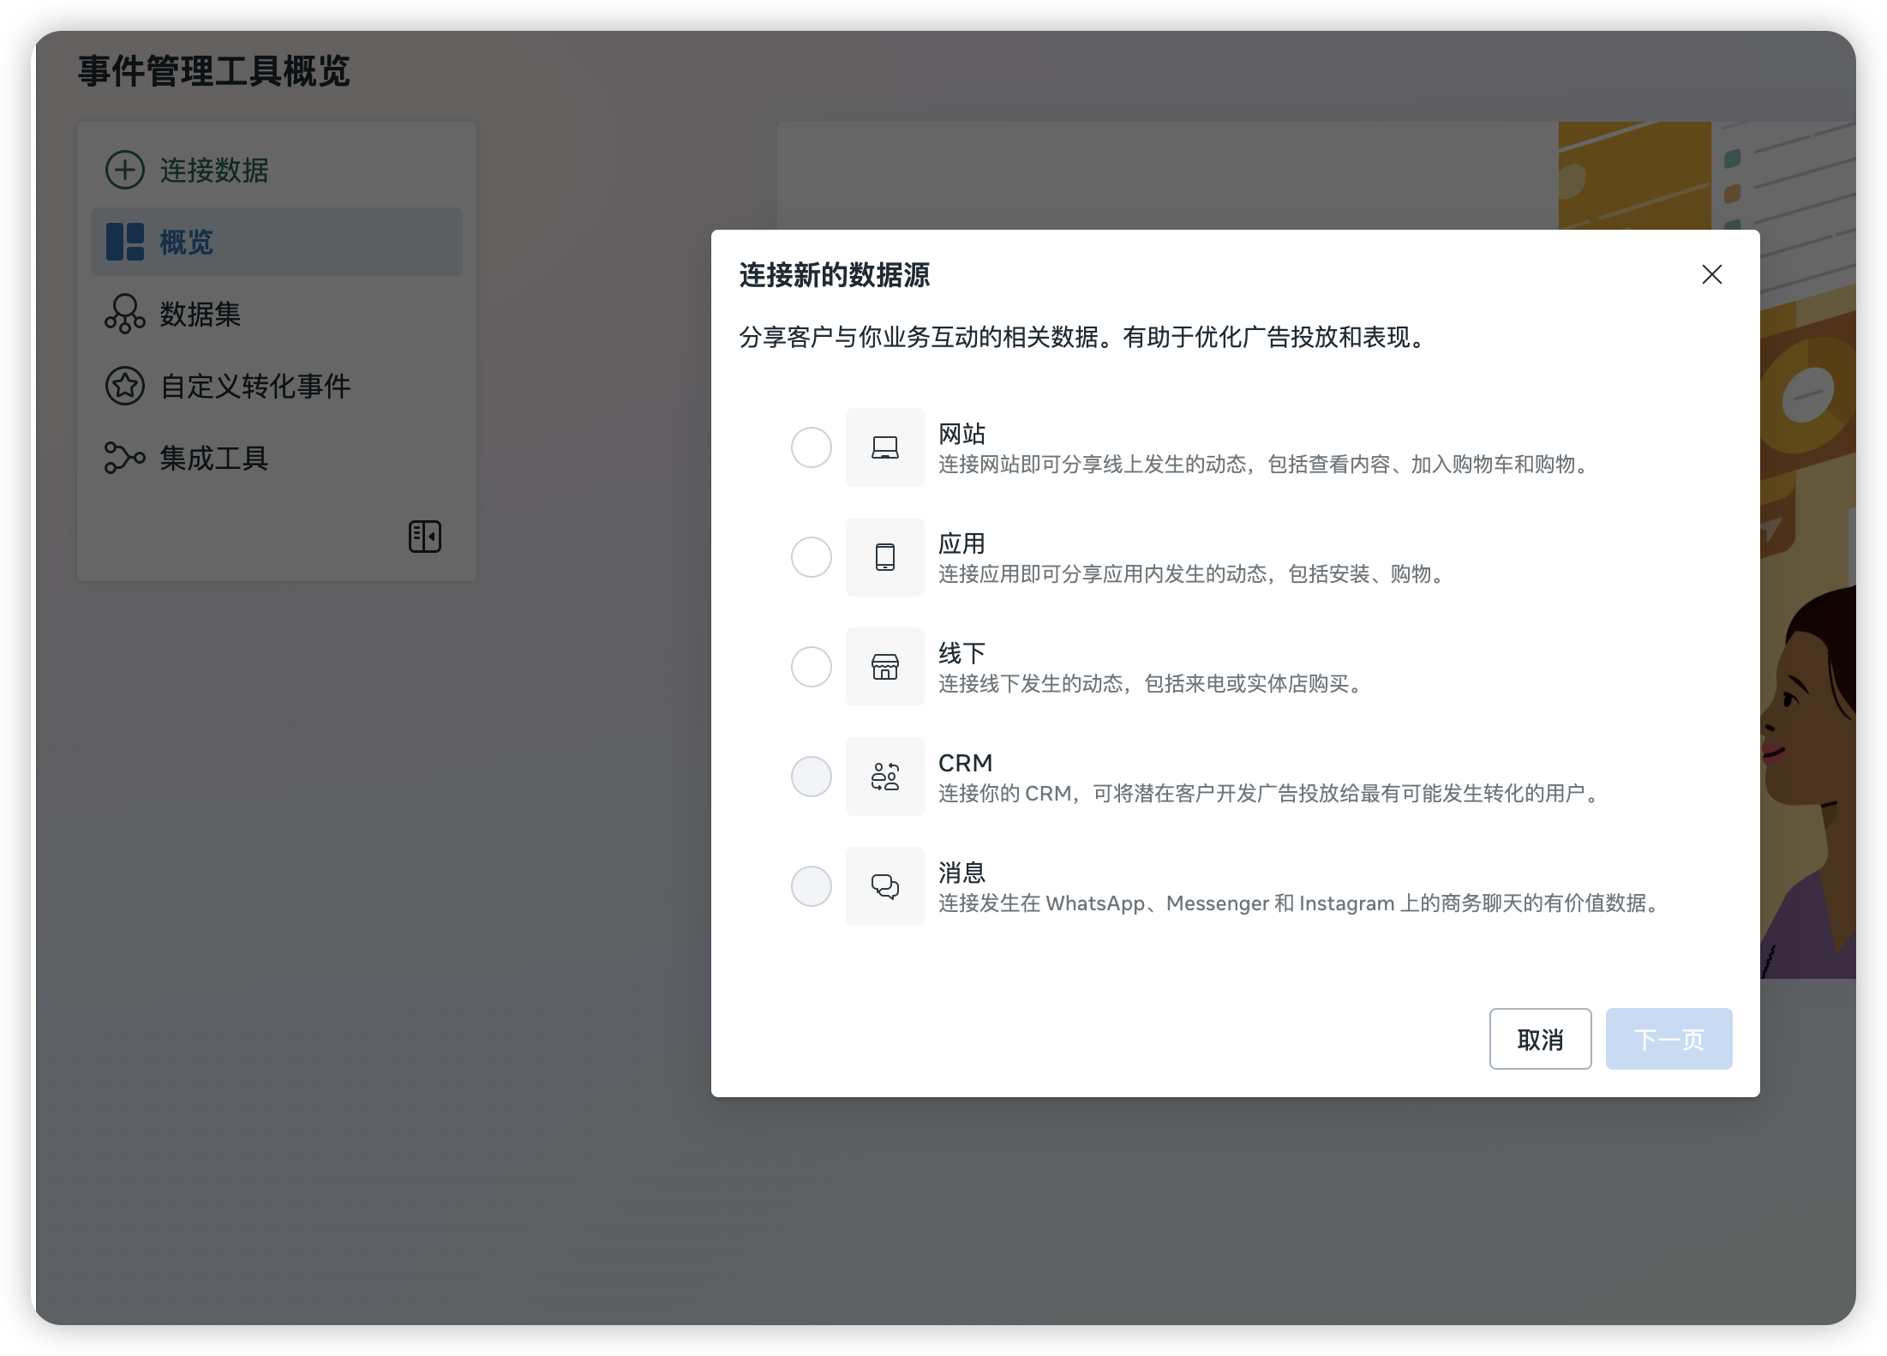Image resolution: width=1887 pixels, height=1356 pixels.
Task: Click the storefront icon for 线下
Action: 884,667
